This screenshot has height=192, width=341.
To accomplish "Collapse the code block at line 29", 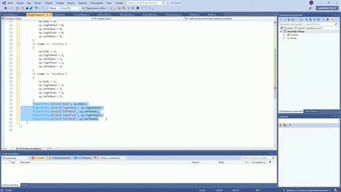I will point(19,74).
